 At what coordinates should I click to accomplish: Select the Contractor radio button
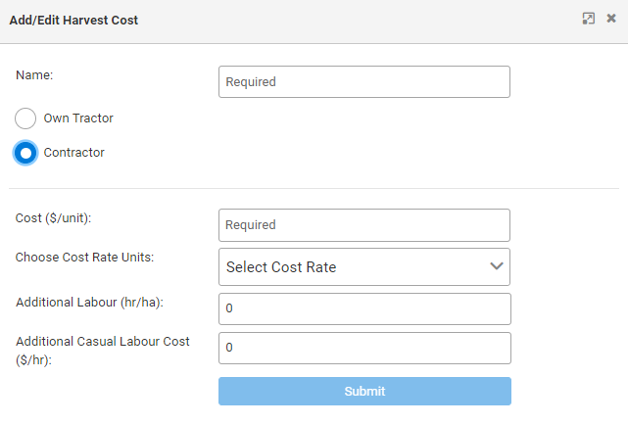click(x=26, y=153)
